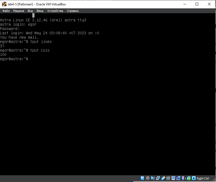Close the lab4-5 VirtualBox window

tap(209, 4)
